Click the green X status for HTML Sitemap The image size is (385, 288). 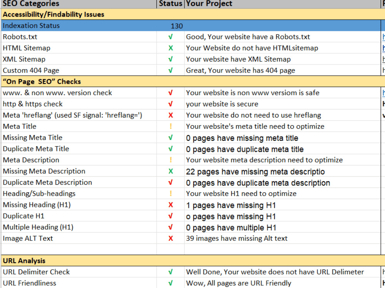click(x=171, y=48)
